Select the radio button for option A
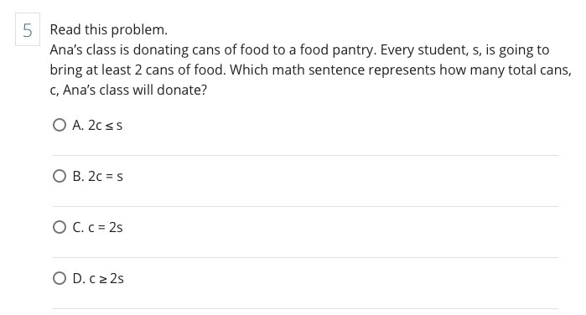Viewport: 586px width, 315px height. pos(60,125)
